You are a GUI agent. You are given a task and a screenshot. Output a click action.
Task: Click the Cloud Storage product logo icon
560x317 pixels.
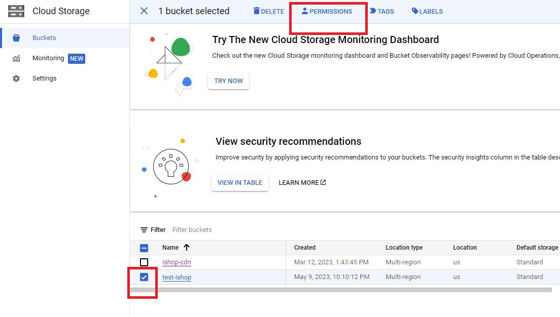16,11
